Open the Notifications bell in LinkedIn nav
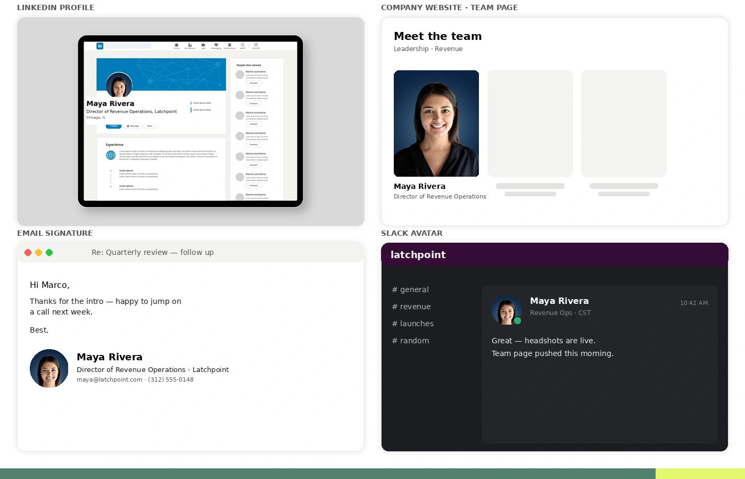The width and height of the screenshot is (745, 479). click(x=229, y=46)
